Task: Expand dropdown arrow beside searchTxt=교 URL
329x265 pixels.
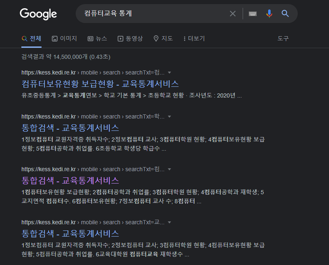Action: coord(169,222)
